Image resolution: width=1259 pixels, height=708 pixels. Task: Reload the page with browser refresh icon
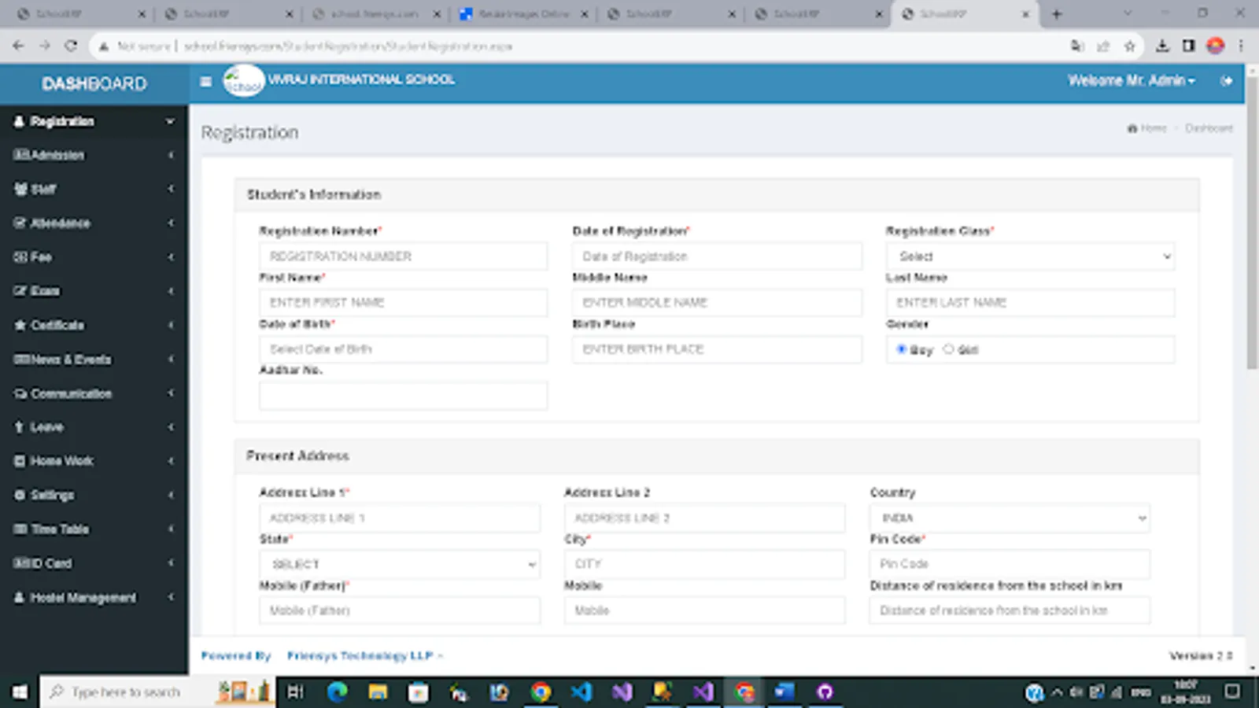(71, 46)
